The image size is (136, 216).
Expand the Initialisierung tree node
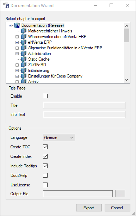17,71
